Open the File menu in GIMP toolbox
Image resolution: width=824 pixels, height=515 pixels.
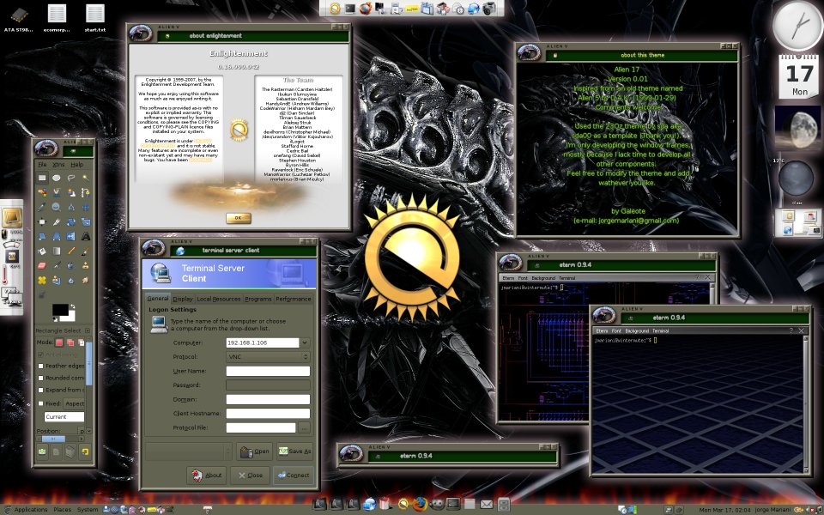(x=43, y=165)
